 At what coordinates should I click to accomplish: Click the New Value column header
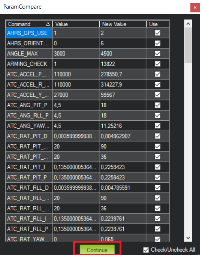123,24
